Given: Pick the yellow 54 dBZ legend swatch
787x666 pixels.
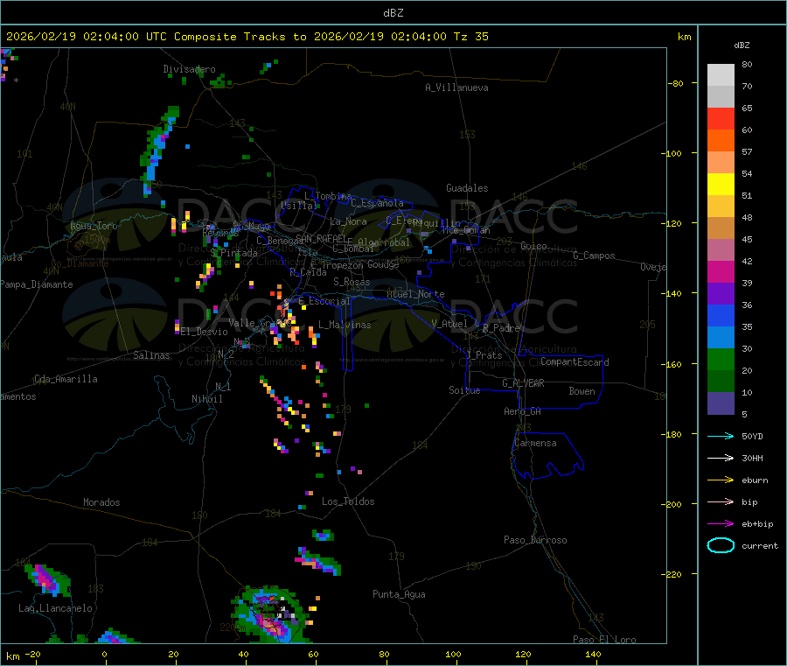Looking at the screenshot, I should 721,185.
